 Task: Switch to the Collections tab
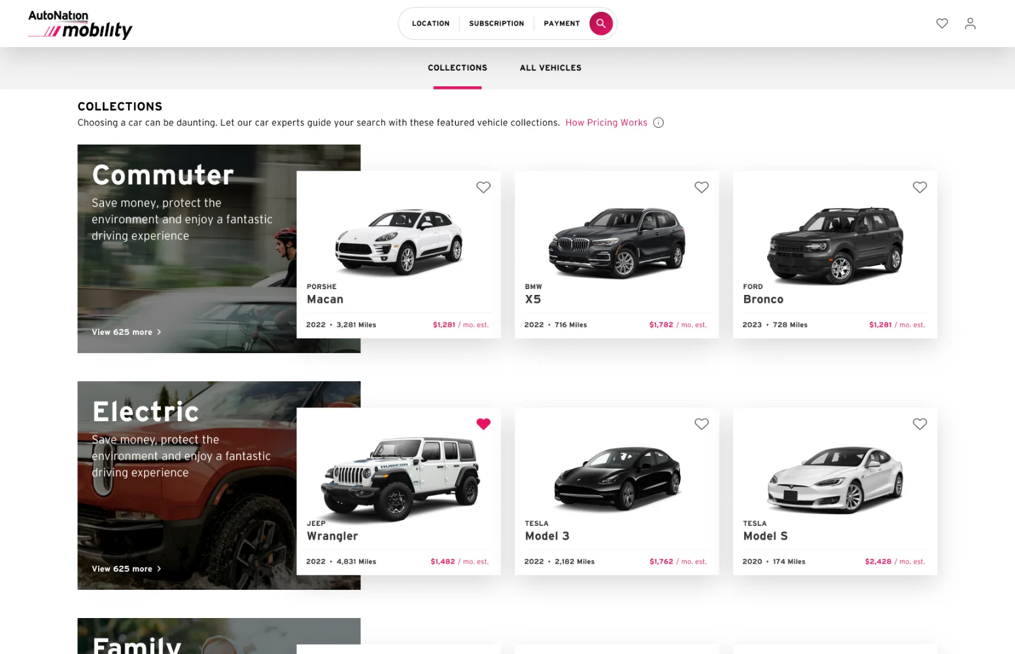point(457,68)
